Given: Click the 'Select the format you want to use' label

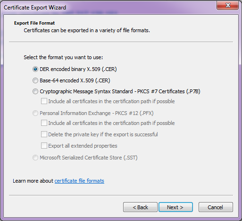Looking at the screenshot, I should click(x=63, y=57).
